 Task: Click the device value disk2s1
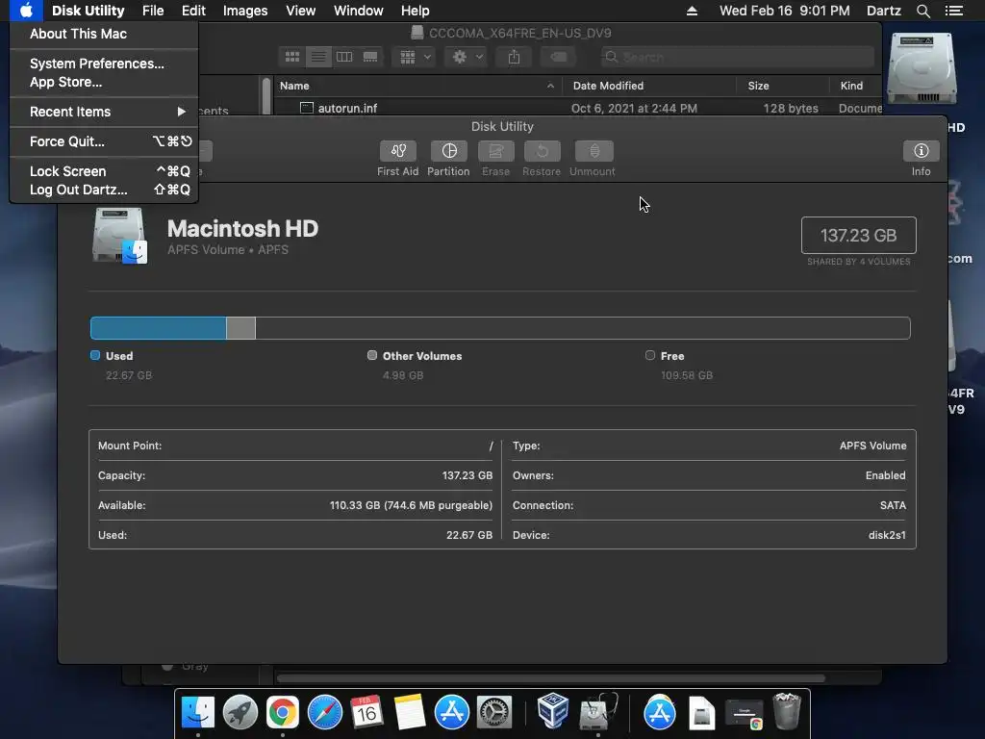point(887,535)
